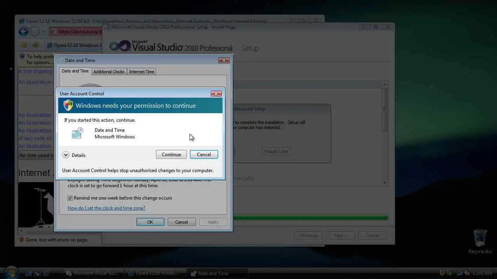Click the green installation progress bar
Image resolution: width=497 pixels, height=279 pixels.
tap(310, 218)
